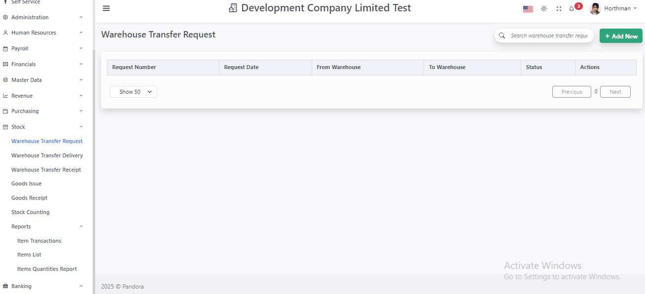This screenshot has width=645, height=294.
Task: Open Warehouse Transfer Request menu item
Action: coord(47,141)
